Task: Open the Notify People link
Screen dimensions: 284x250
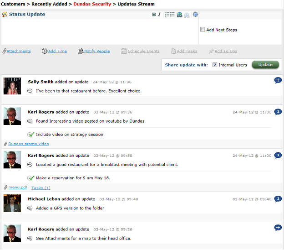Action: click(x=97, y=51)
